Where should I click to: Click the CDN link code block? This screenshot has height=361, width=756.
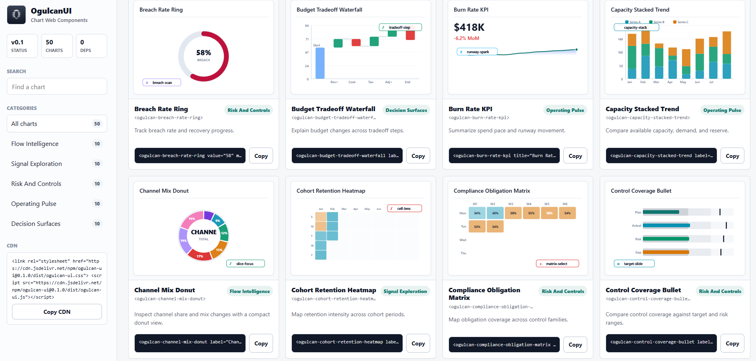(57, 279)
